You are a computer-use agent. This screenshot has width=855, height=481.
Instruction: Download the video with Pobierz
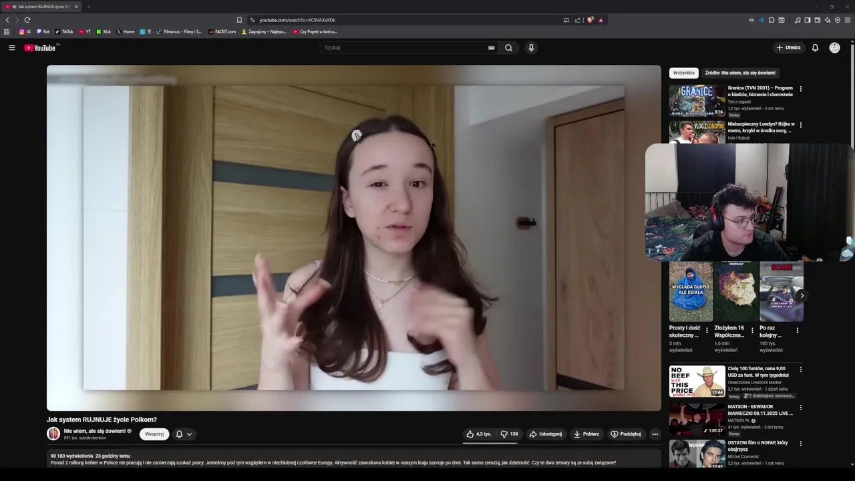586,434
